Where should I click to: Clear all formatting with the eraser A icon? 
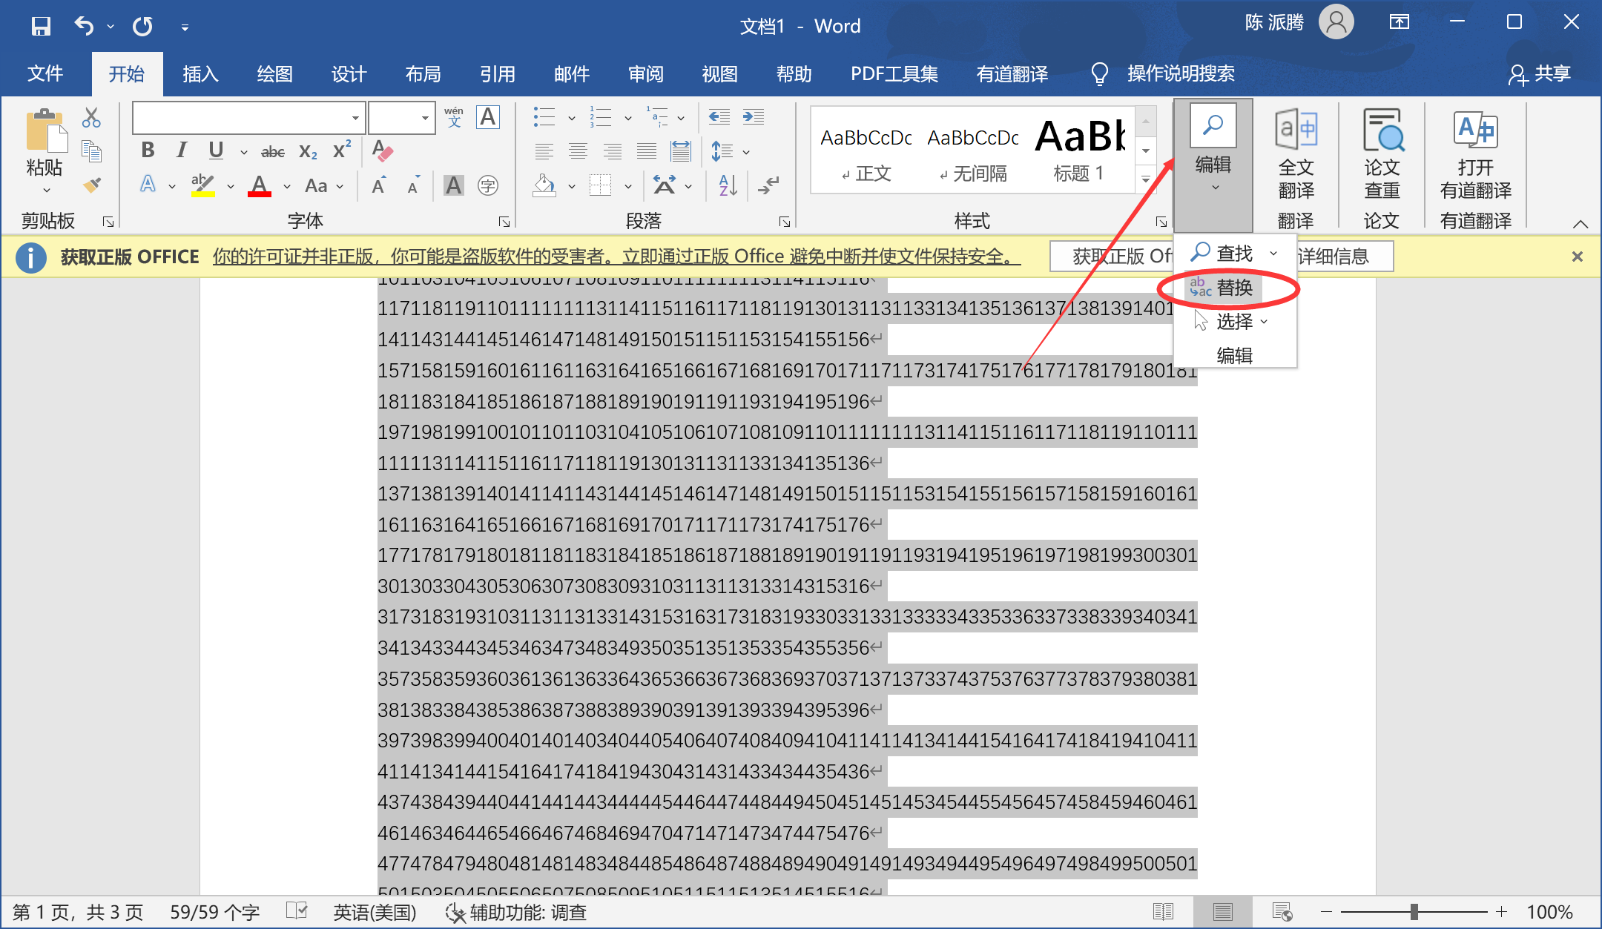pyautogui.click(x=382, y=151)
